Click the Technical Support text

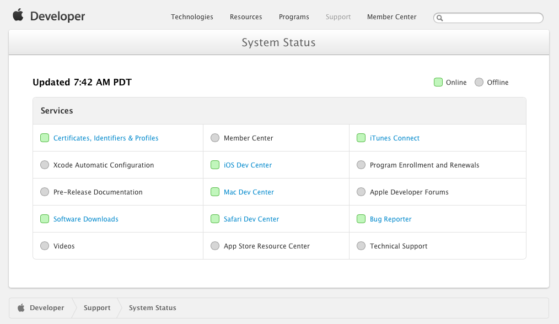tap(399, 246)
